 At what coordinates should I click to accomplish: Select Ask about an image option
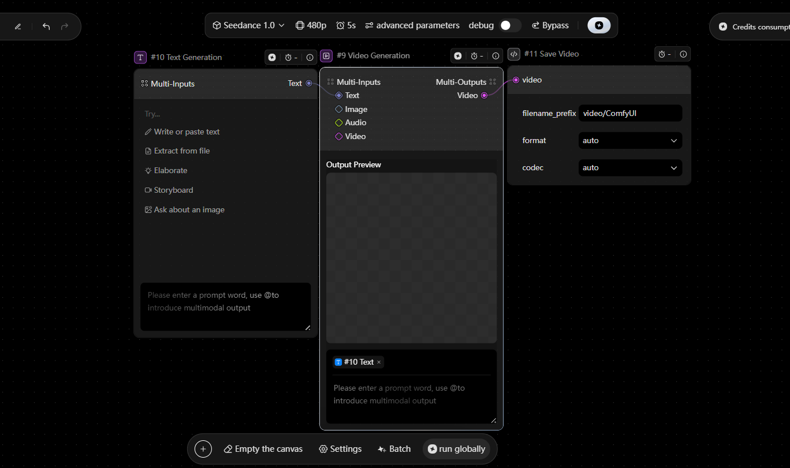[x=184, y=209]
